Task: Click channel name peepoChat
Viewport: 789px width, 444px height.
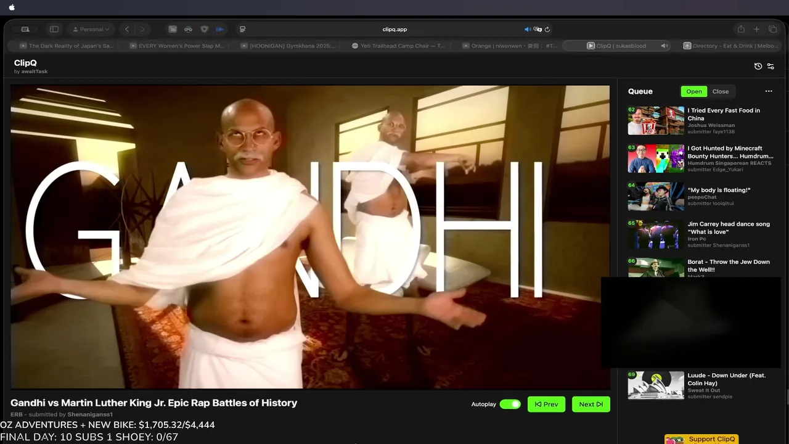Action: [702, 197]
